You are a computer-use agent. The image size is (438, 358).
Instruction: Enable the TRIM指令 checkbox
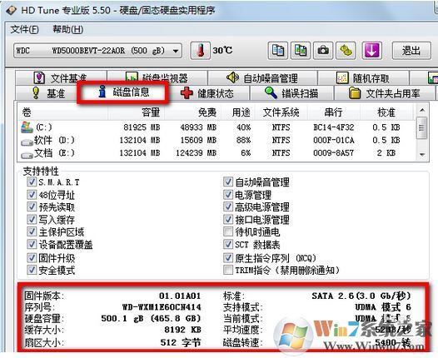tap(228, 270)
